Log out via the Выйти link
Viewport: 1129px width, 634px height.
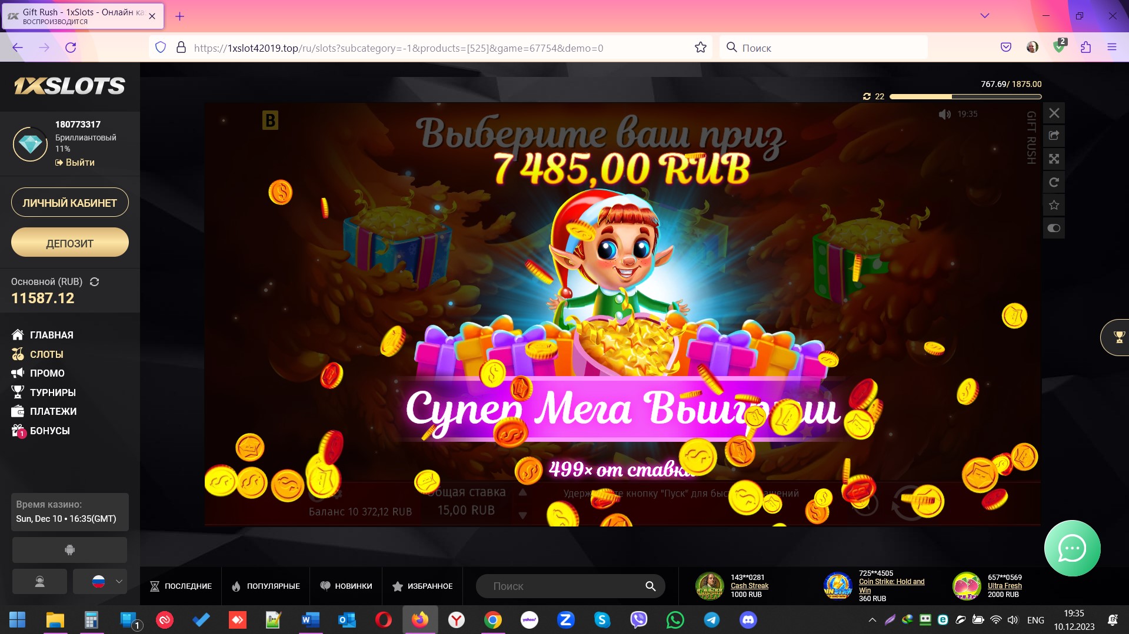click(x=75, y=162)
